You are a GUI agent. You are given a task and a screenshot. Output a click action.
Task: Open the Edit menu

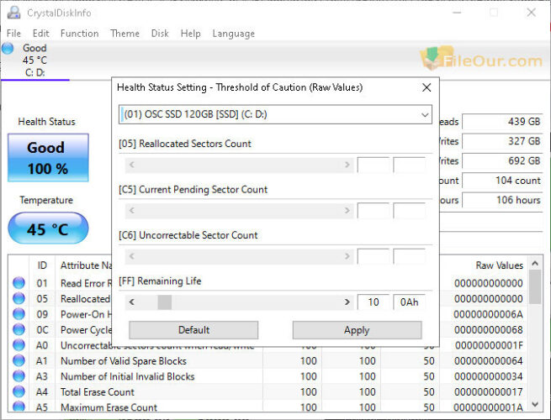[x=40, y=34]
